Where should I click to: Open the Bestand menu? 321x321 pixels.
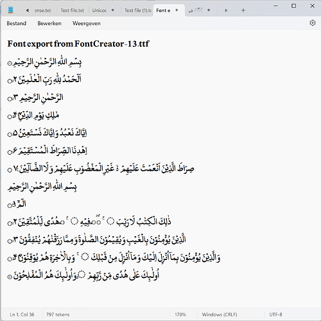point(16,23)
